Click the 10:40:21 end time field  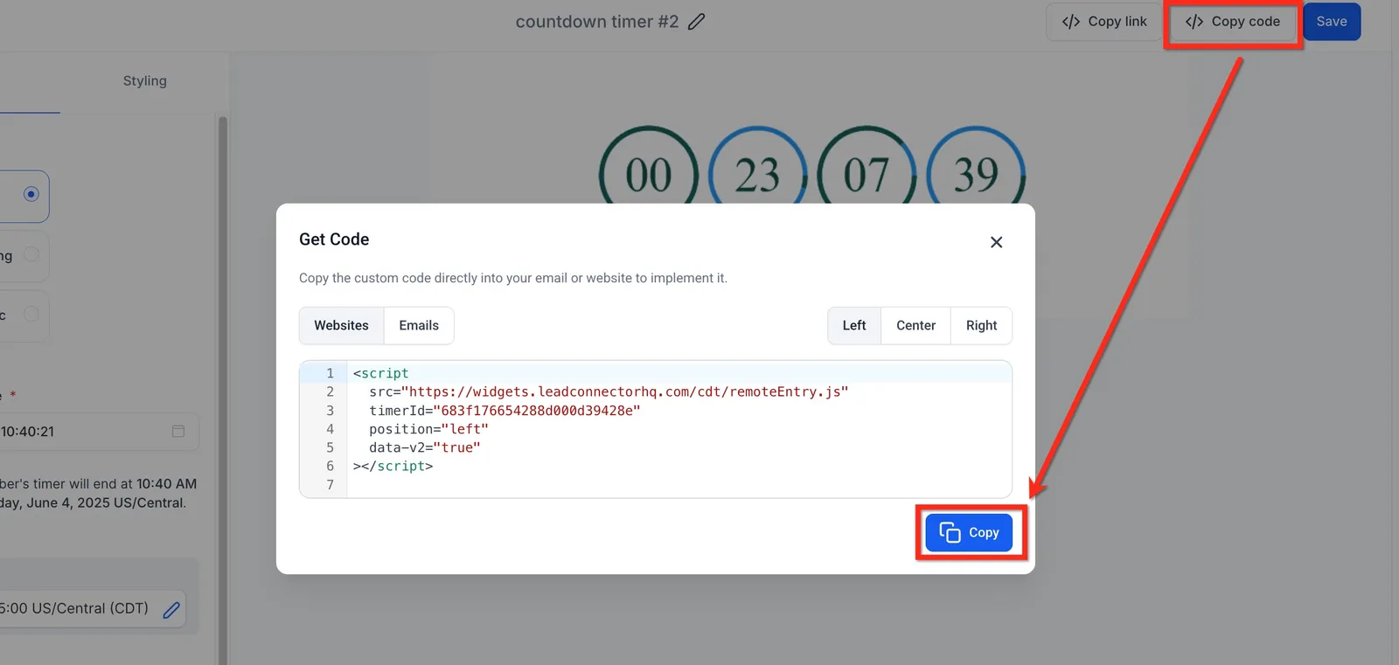point(98,432)
